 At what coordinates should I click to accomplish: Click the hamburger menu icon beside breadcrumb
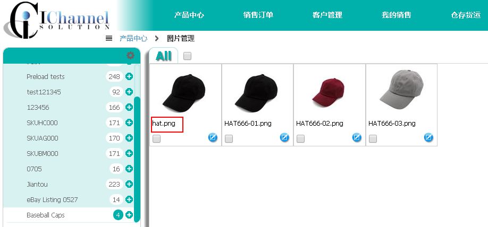pos(109,39)
